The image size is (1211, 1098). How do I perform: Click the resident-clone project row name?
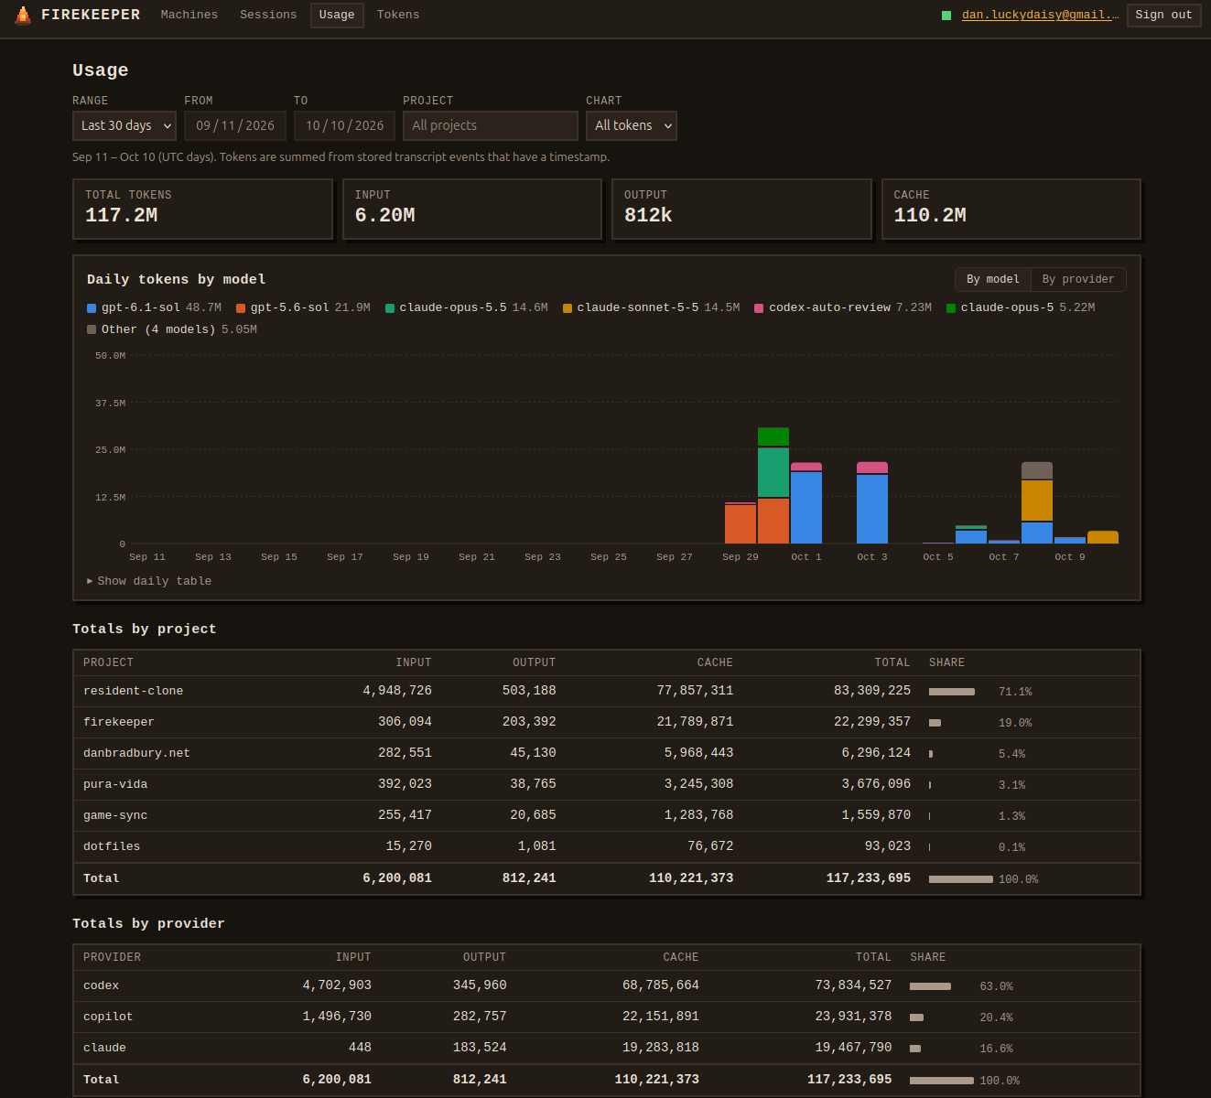[x=133, y=691]
